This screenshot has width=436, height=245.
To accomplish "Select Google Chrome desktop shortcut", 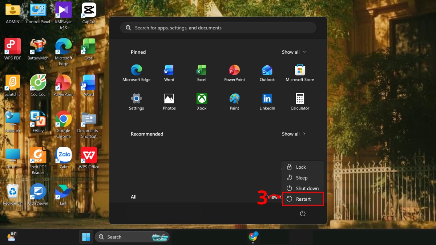I will [x=64, y=125].
